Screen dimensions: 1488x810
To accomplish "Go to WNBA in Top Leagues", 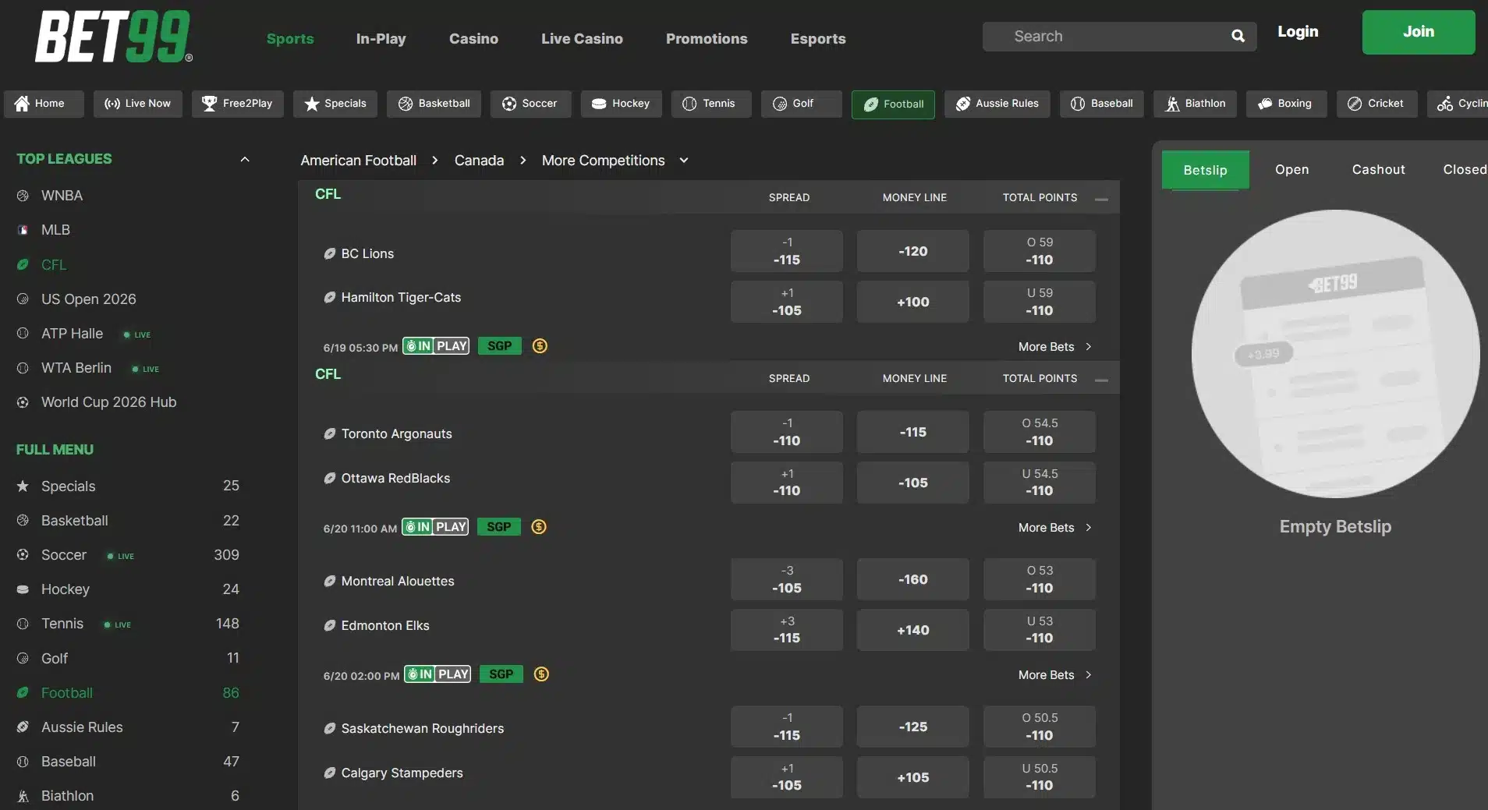I will coord(62,196).
